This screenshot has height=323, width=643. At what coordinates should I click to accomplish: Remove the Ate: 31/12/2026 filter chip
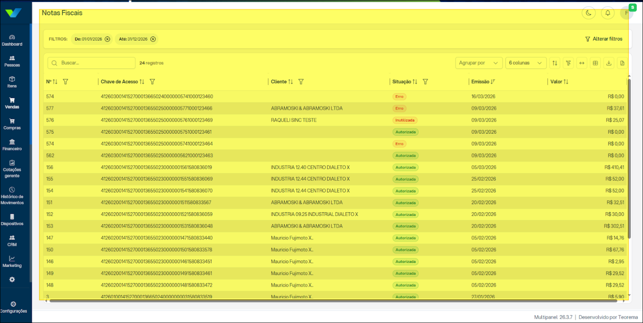153,39
